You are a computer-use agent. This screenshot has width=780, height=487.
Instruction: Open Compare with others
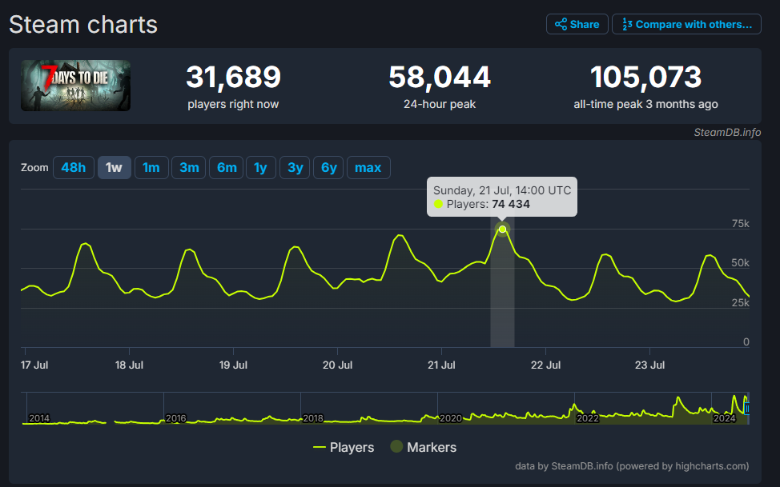(x=686, y=24)
